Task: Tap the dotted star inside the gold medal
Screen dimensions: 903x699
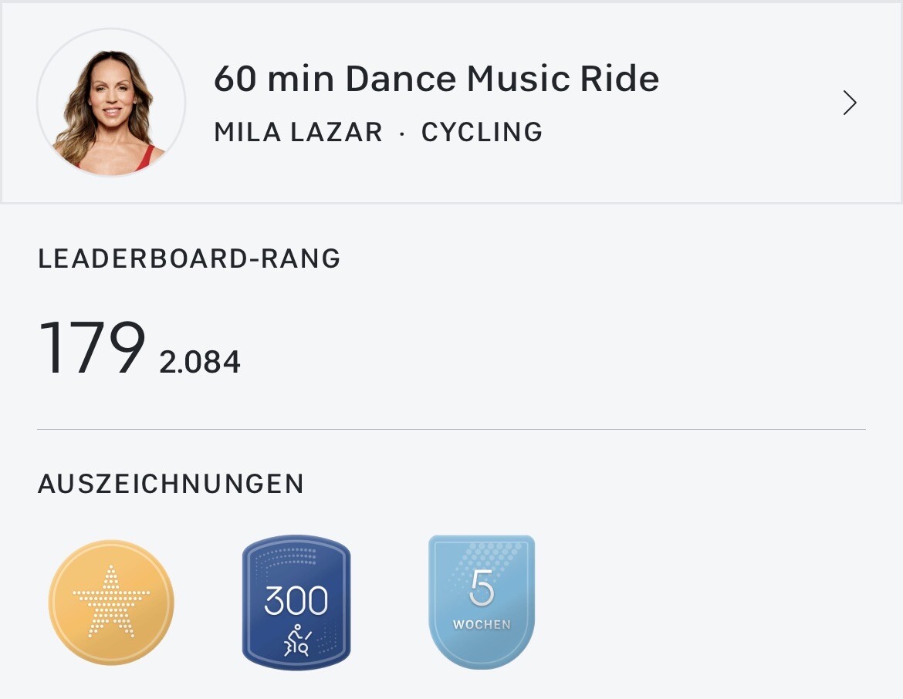Action: coord(111,601)
